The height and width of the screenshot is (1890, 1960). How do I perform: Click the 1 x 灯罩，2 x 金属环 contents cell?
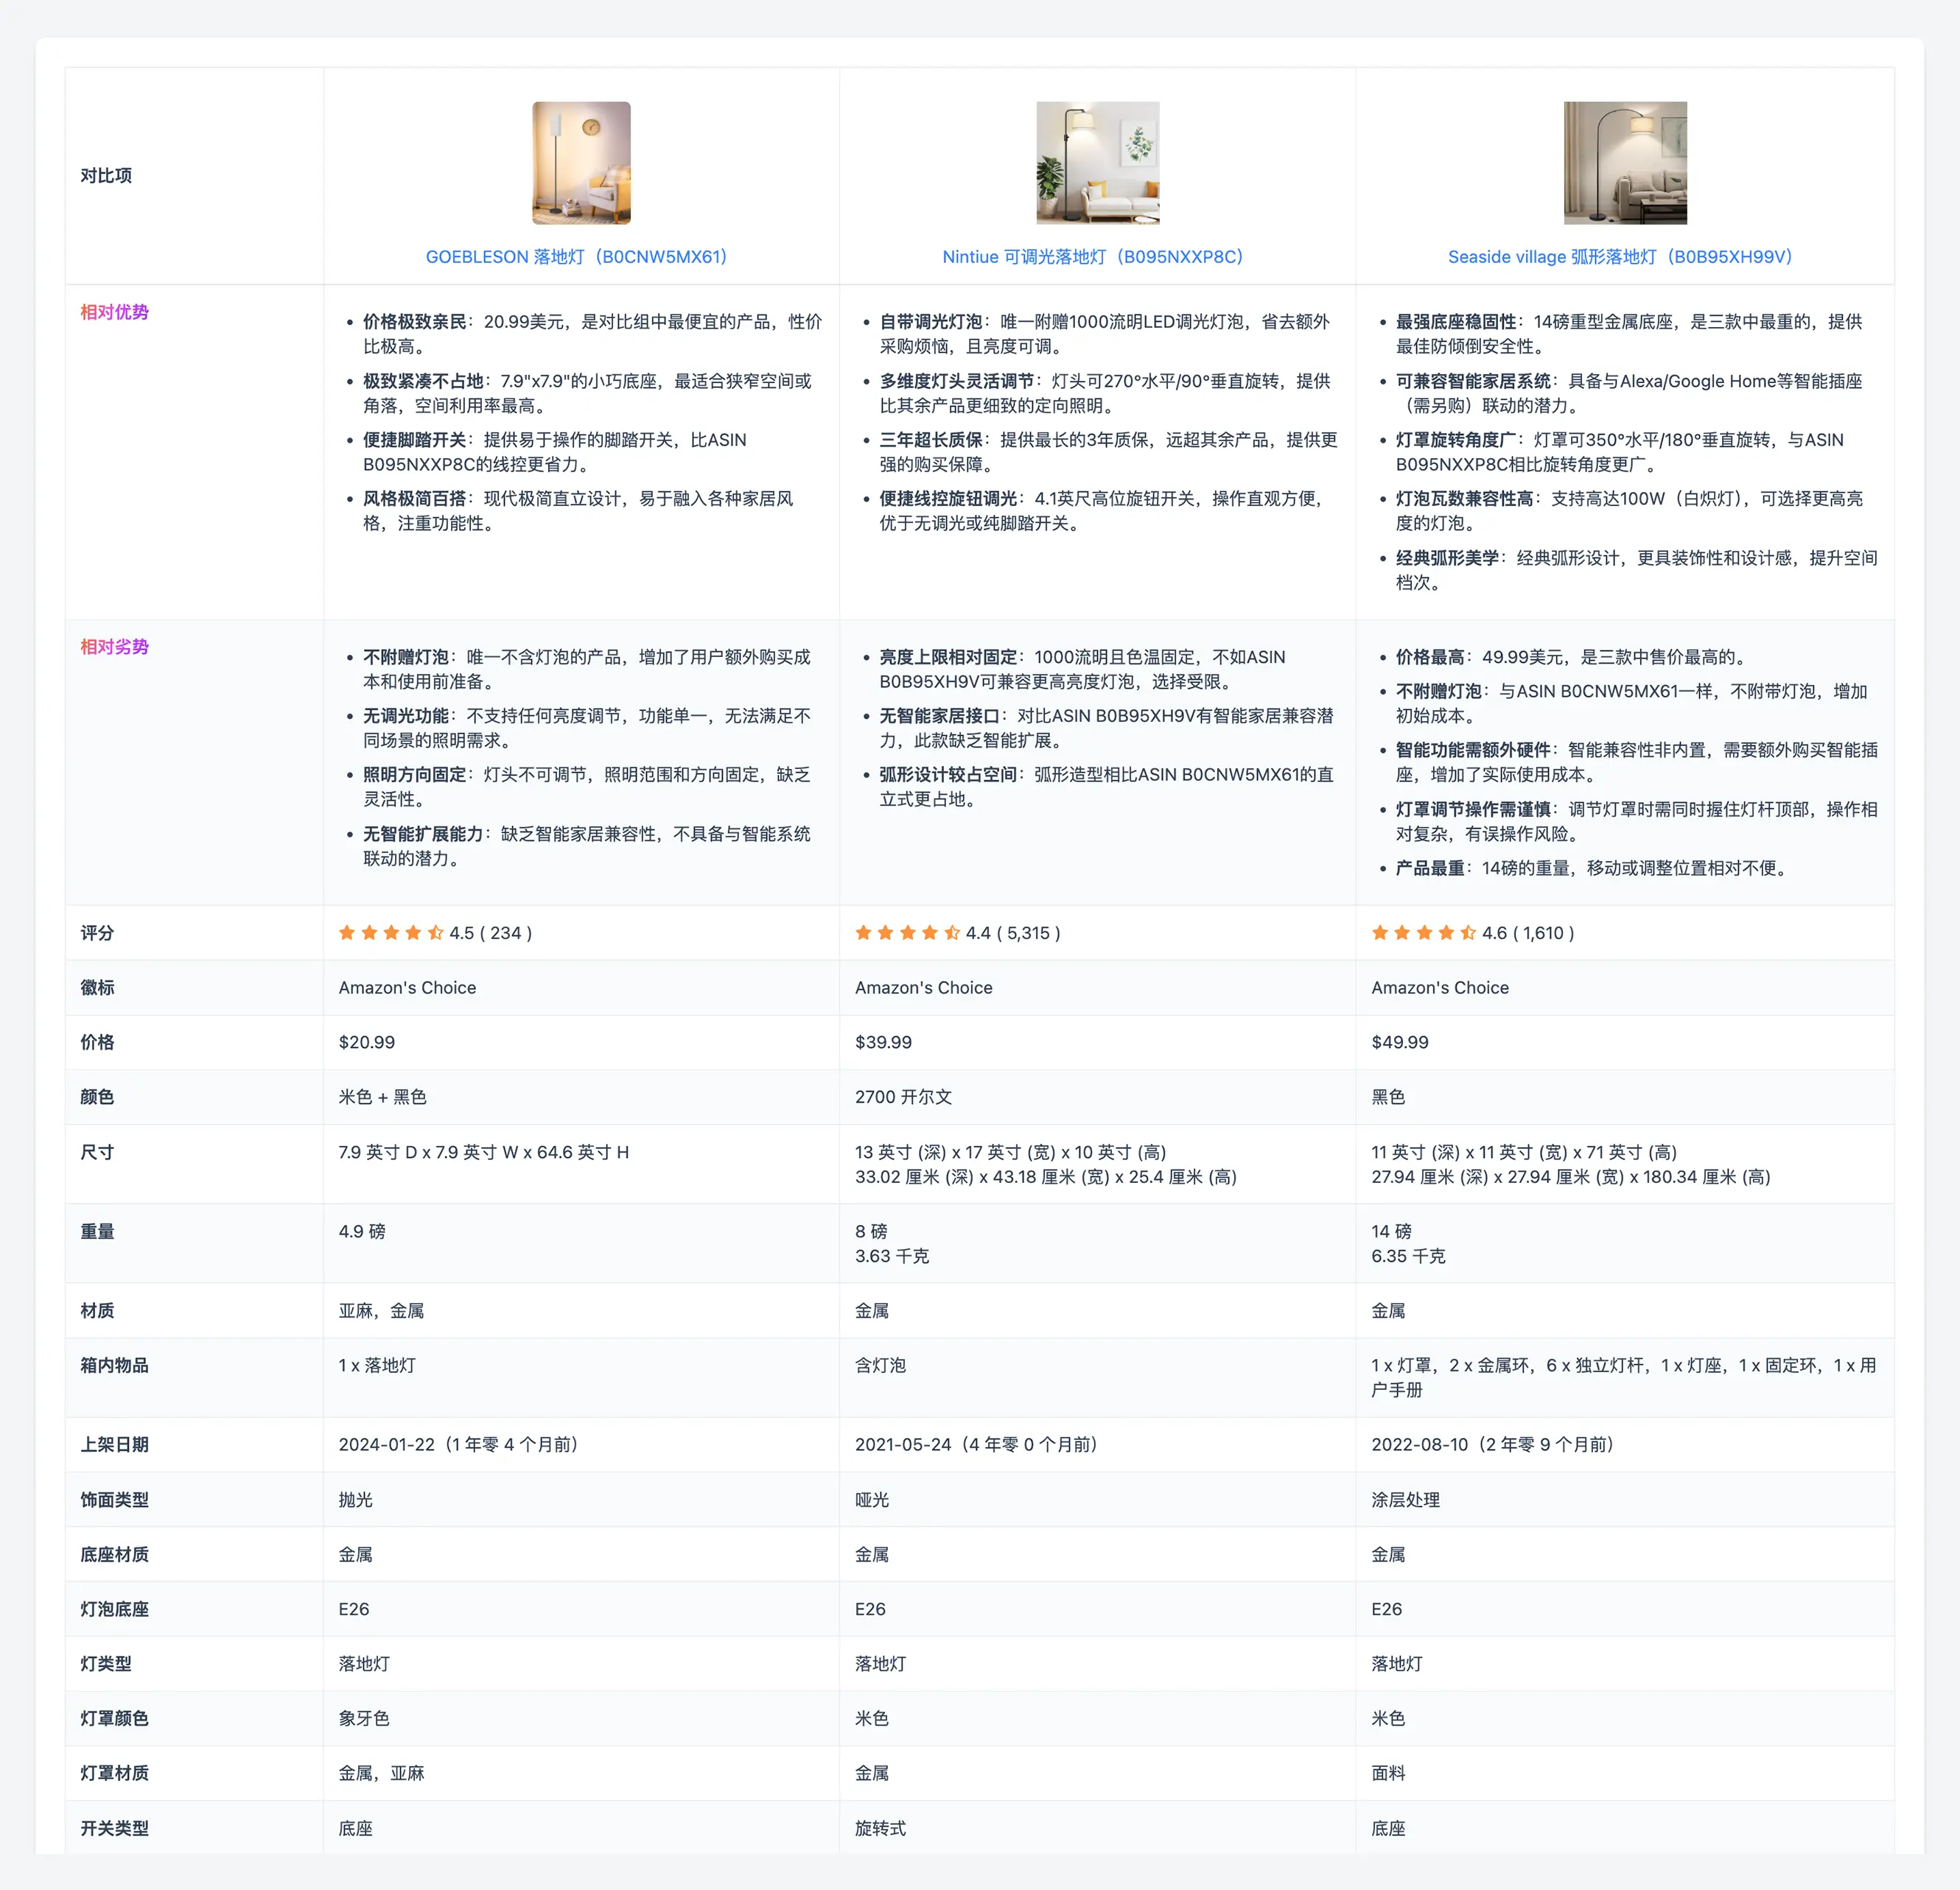point(1624,1377)
